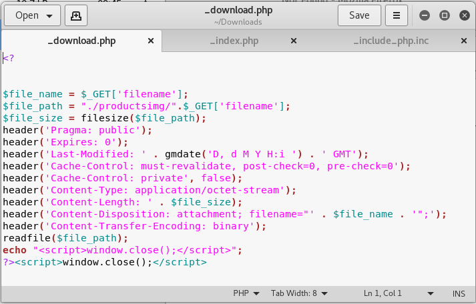Click the filesize function call
The image size is (476, 304).
[144, 118]
